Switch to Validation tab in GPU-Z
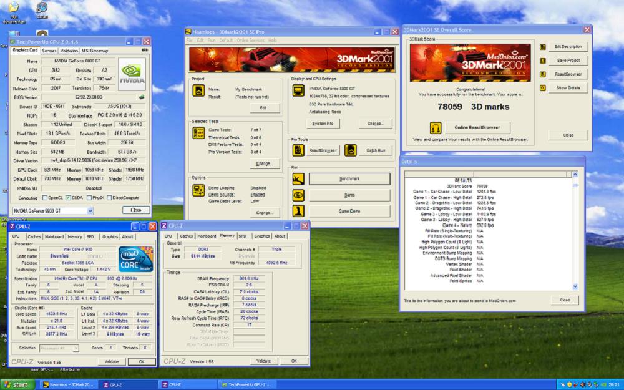Screen dimensions: 624x390 tap(69, 51)
